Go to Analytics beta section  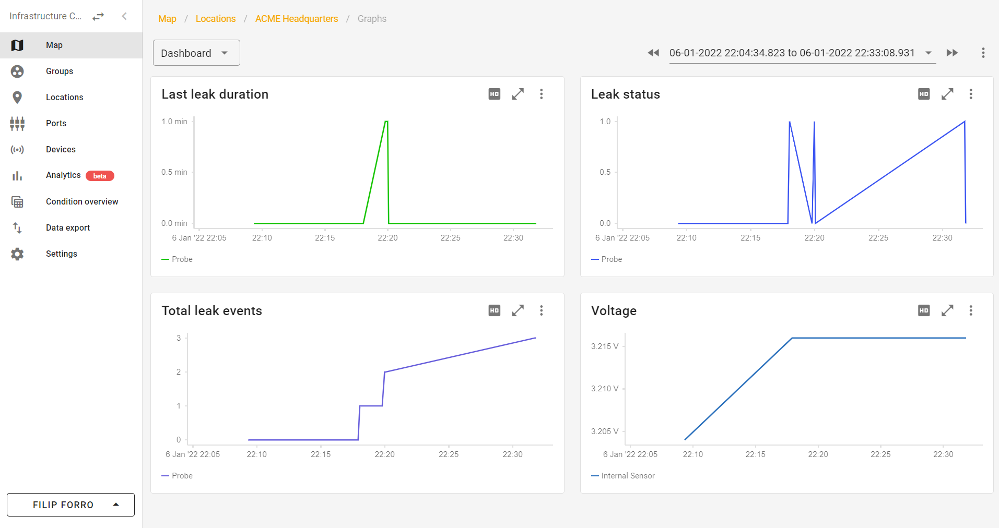click(63, 175)
